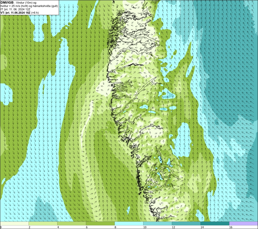Click the light green 2–4 legend swatch
This screenshot has height=229, width=258.
tap(43, 223)
